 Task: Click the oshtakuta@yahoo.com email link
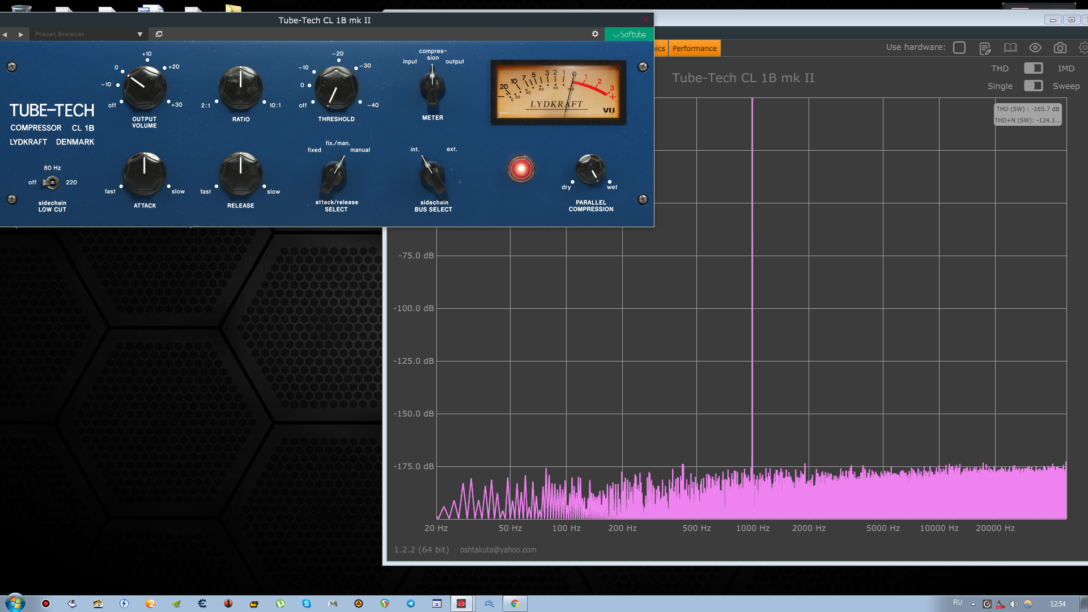(x=498, y=550)
